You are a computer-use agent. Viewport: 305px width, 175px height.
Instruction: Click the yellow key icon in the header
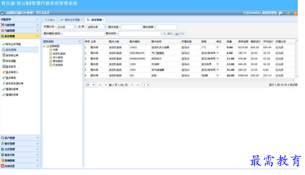288,13
